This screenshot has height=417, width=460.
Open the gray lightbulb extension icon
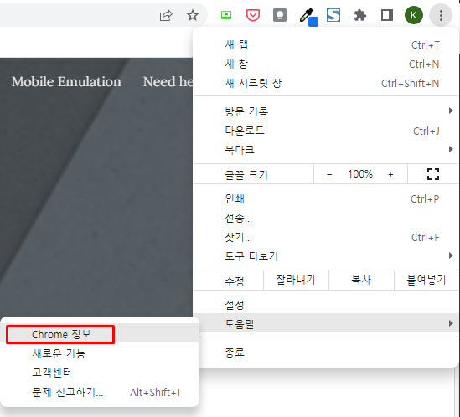point(280,15)
